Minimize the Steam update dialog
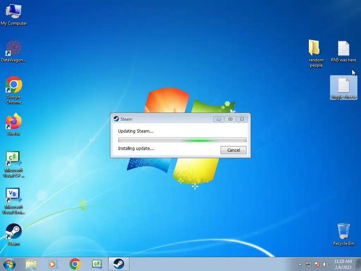The width and height of the screenshot is (361, 271). 219,119
